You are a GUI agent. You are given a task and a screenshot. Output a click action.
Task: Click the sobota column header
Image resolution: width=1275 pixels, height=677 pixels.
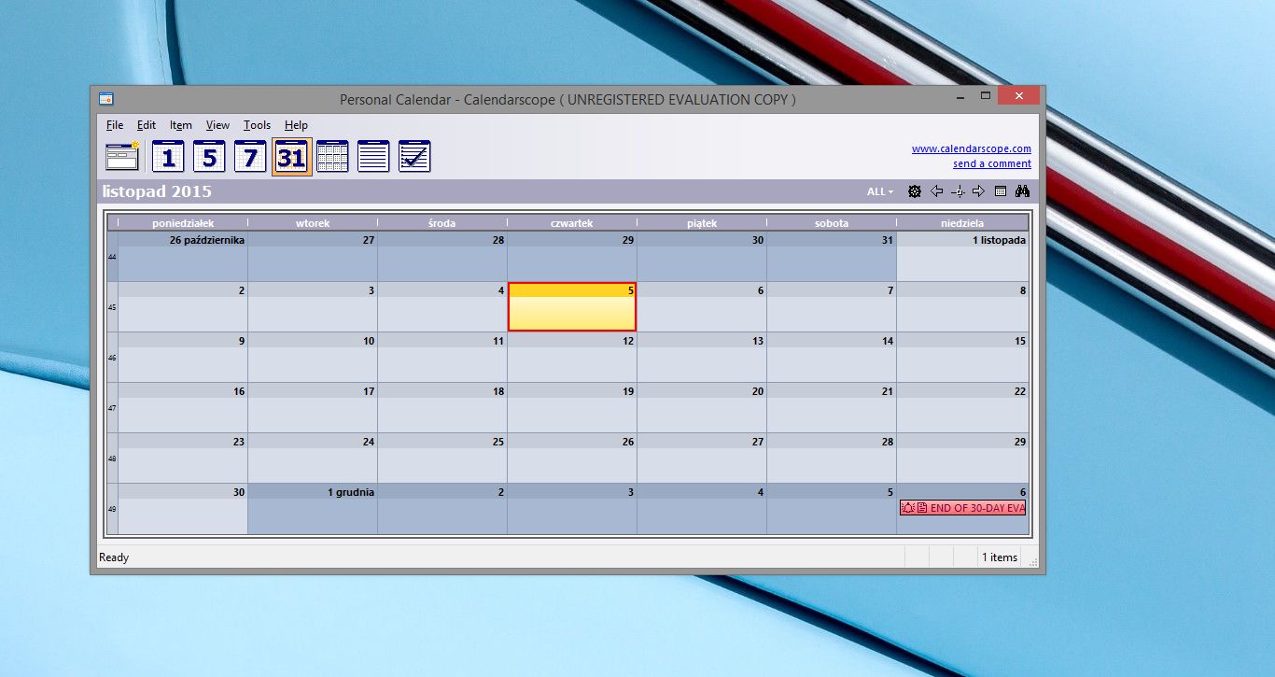(x=832, y=223)
